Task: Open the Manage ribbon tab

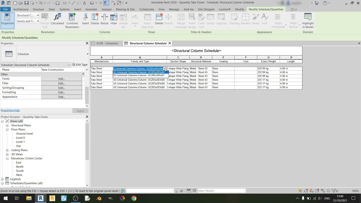Action: click(x=174, y=9)
